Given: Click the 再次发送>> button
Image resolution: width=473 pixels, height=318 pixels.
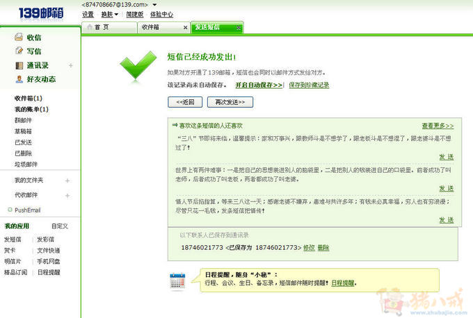Looking at the screenshot, I should tap(230, 102).
